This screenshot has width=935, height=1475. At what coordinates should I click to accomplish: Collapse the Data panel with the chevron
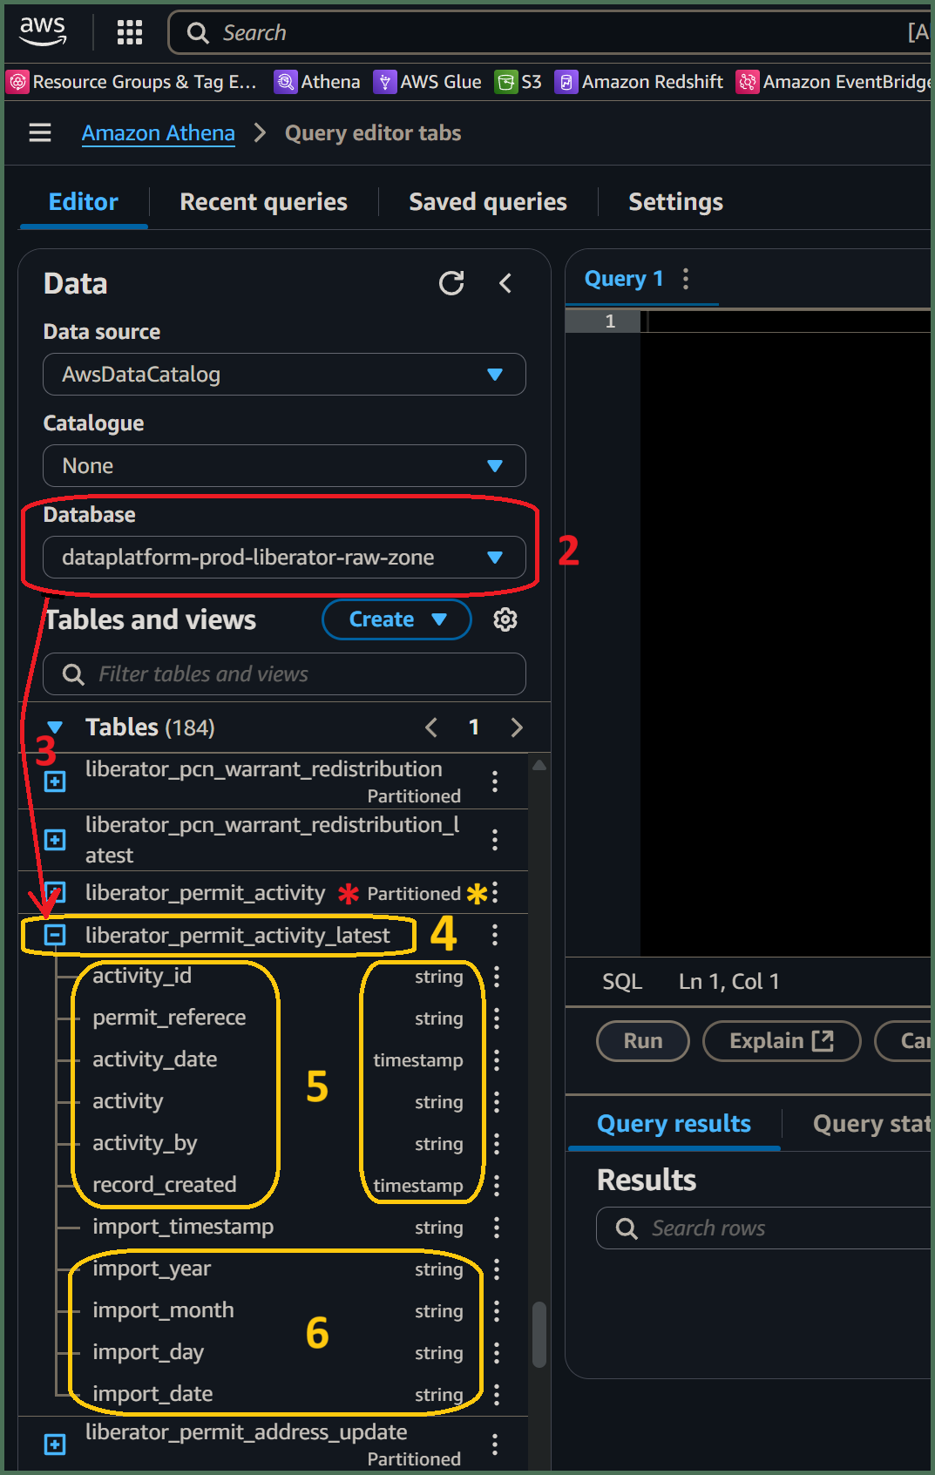click(x=505, y=283)
